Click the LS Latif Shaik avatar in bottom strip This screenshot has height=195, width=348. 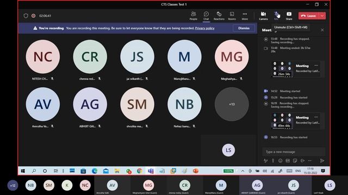[x=330, y=185]
